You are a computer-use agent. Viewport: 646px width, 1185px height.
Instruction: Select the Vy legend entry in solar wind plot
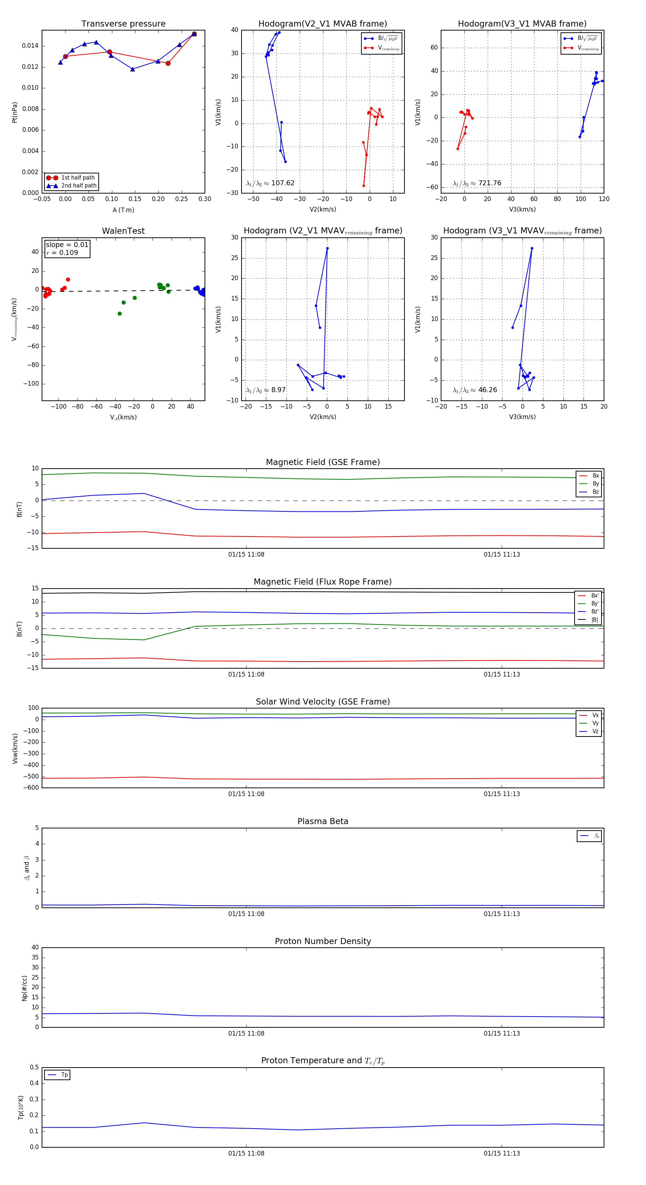point(589,724)
